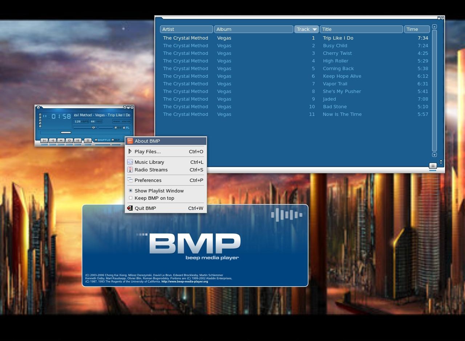Select "Coming Back" in playlist
The width and height of the screenshot is (465, 341).
pos(338,68)
